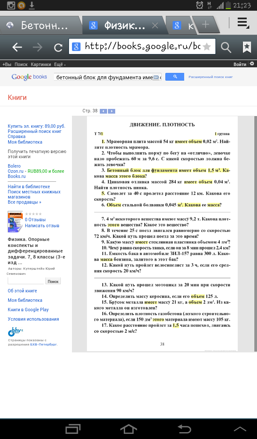Switch to the third browser tab
Screen dimensions: 257x439
[181, 26]
